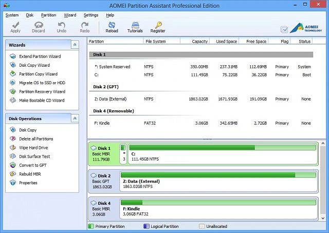The width and height of the screenshot is (329, 233).
Task: Click the Delete all Partitions icon
Action: (13, 139)
